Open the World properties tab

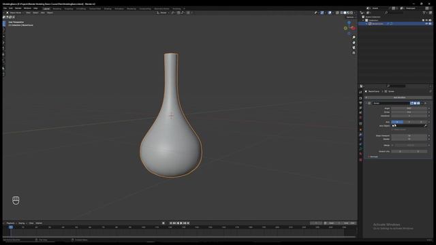click(x=360, y=117)
